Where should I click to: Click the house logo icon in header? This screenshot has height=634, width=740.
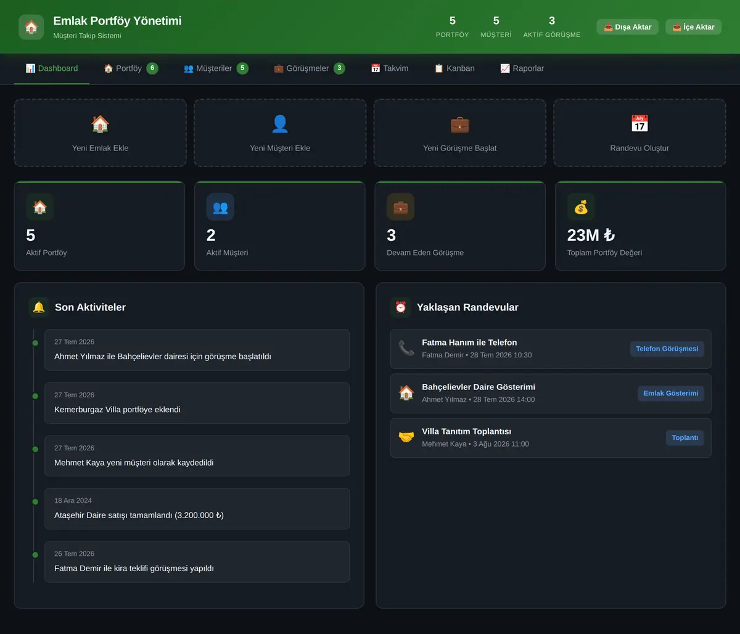coord(31,27)
